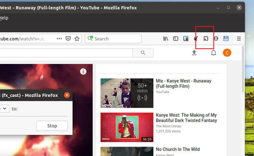Focus the Firefox Search box
Viewport: 254px width, 156px height.
(x=113, y=39)
